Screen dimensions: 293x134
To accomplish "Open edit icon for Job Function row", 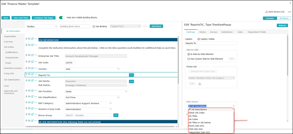I will point(32,91).
